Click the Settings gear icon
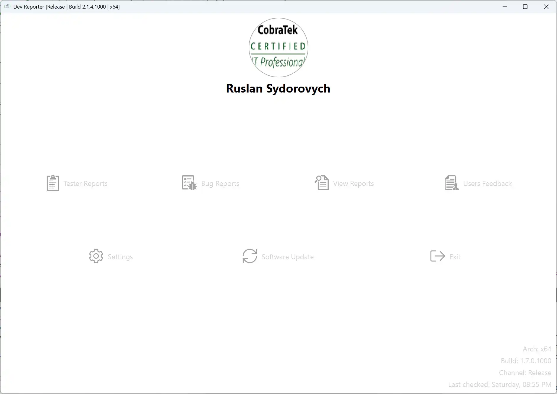This screenshot has width=557, height=394. [x=96, y=256]
